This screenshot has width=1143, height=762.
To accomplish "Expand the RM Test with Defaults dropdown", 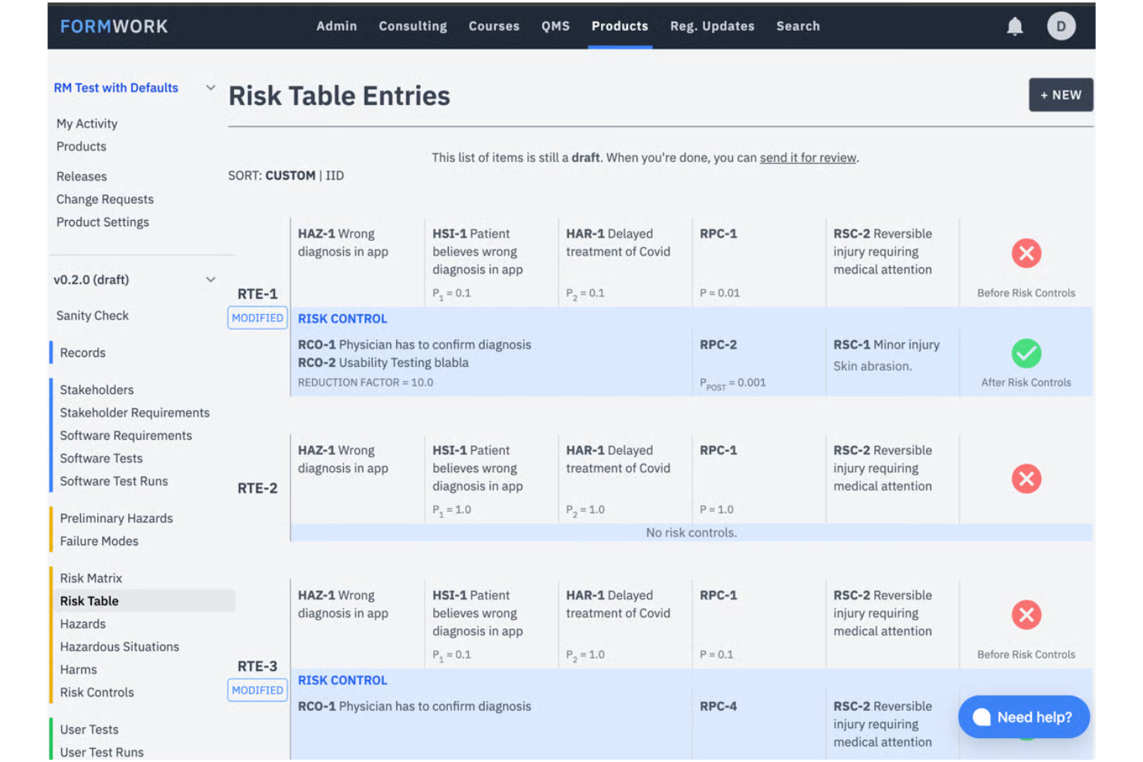I will pyautogui.click(x=210, y=88).
